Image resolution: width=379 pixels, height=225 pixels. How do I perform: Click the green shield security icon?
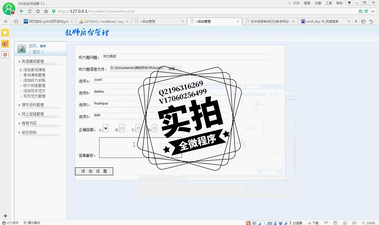(54, 11)
